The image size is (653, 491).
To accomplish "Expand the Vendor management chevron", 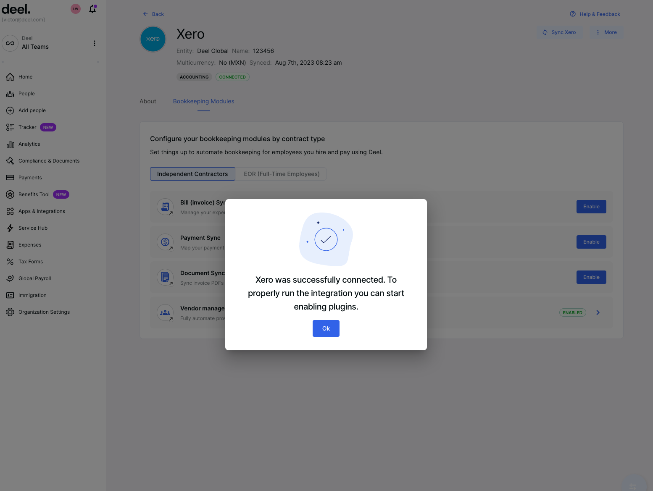I will 598,312.
